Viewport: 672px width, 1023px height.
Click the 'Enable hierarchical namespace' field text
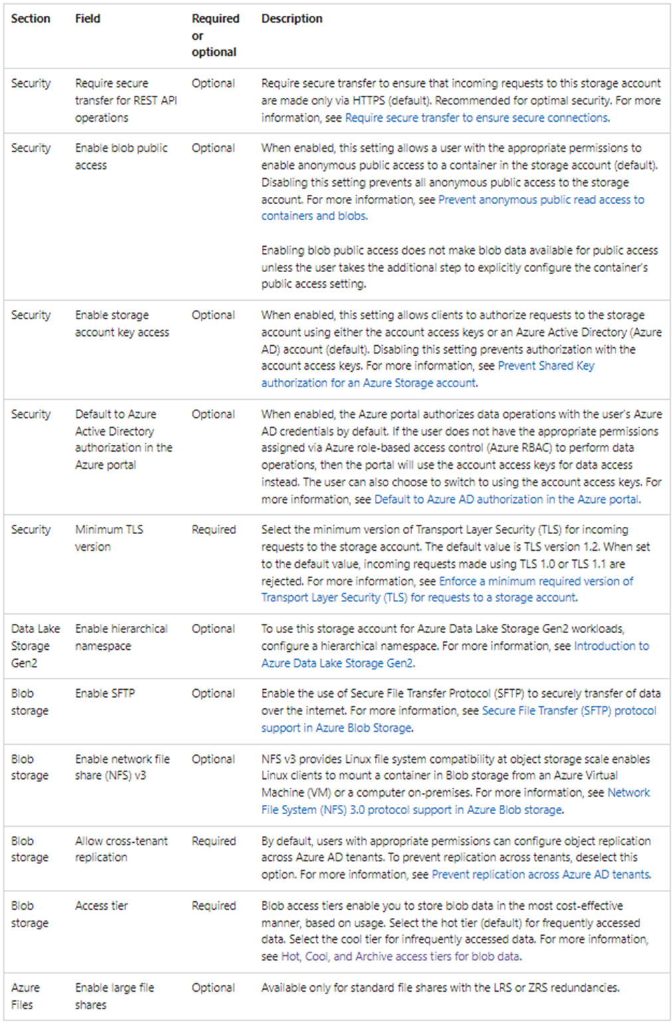pyautogui.click(x=121, y=637)
